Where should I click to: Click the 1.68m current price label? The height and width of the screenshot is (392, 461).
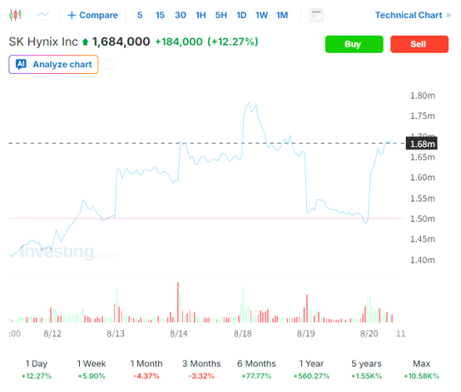422,144
